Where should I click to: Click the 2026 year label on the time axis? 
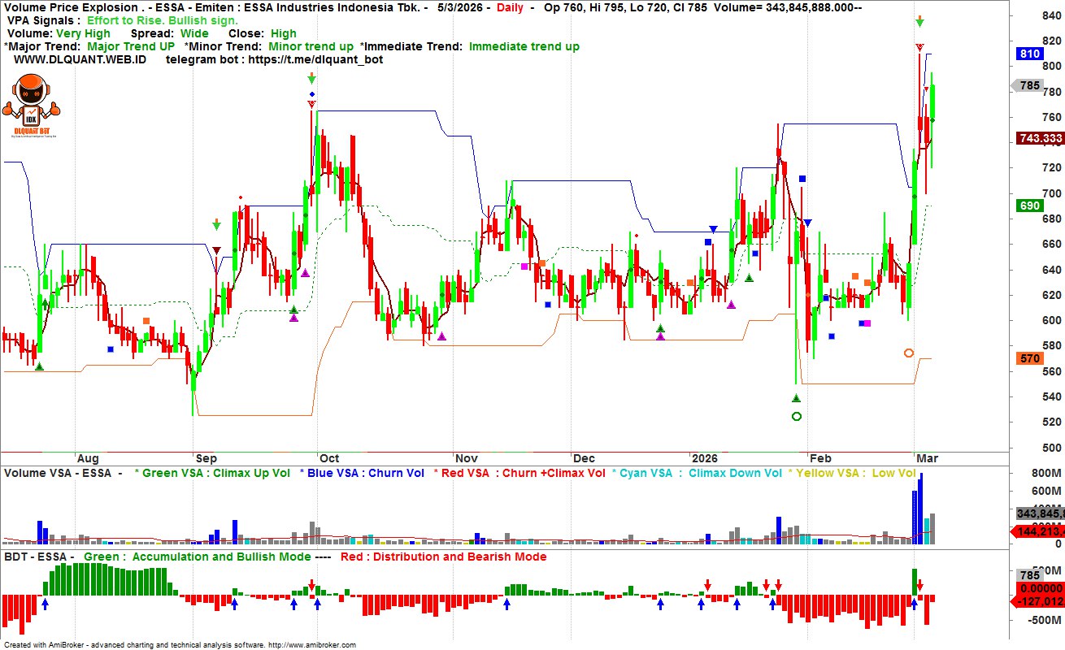[705, 457]
